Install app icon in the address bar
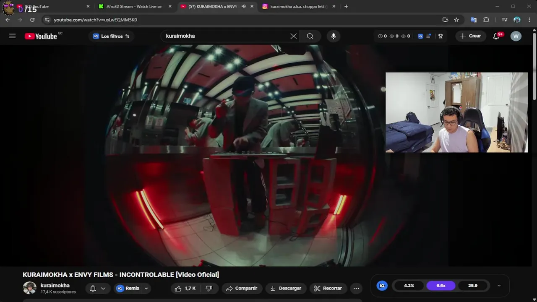537x302 pixels. 445,20
